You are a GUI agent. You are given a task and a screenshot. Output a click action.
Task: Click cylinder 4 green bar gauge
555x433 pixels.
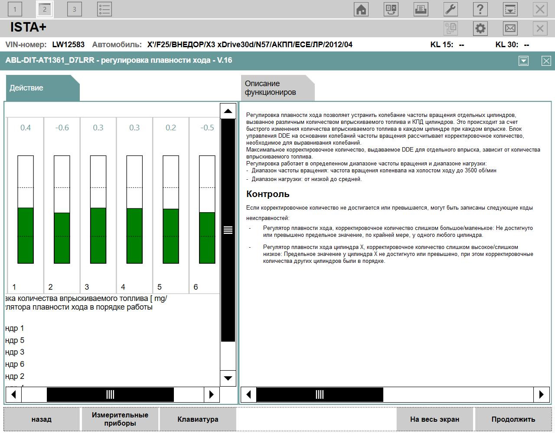click(134, 210)
